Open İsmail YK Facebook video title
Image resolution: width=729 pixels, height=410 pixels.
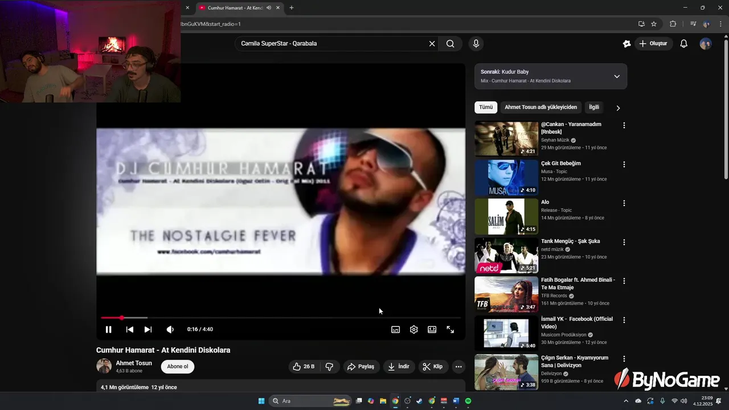click(x=577, y=323)
